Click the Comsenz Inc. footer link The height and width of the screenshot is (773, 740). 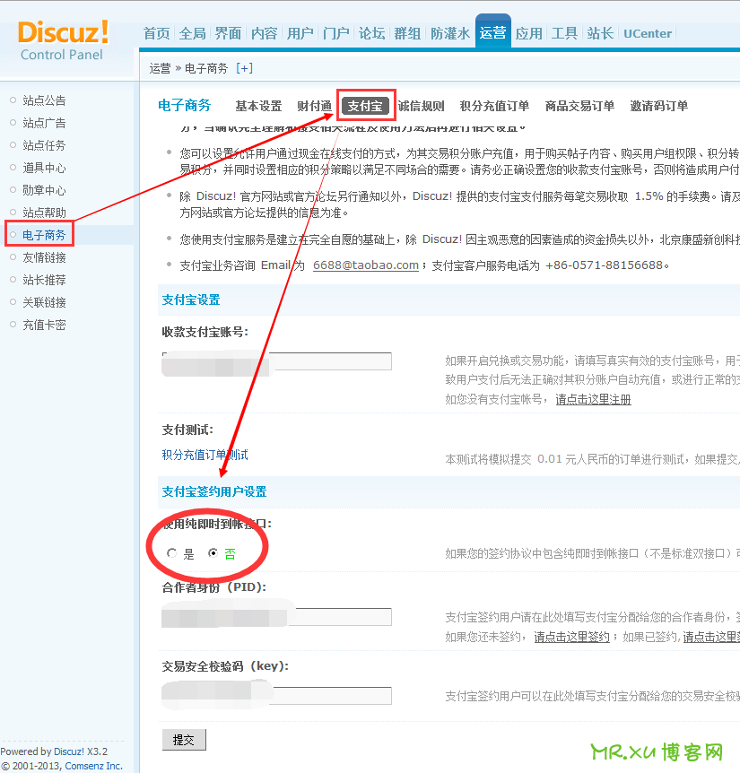pos(93,766)
